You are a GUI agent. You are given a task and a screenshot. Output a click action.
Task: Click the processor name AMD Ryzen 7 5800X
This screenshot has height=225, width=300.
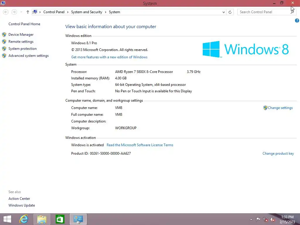point(144,72)
